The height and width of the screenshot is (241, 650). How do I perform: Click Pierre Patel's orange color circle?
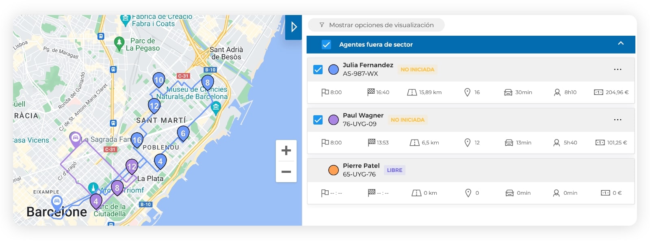[x=334, y=170]
